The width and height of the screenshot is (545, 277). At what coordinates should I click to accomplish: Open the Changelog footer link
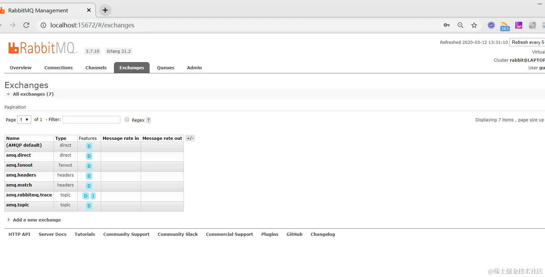pos(323,234)
